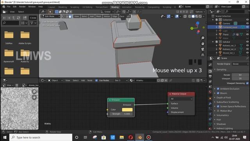Toggle Ambient Occlusion checkbox
This screenshot has width=250, height=141.
tap(218, 89)
